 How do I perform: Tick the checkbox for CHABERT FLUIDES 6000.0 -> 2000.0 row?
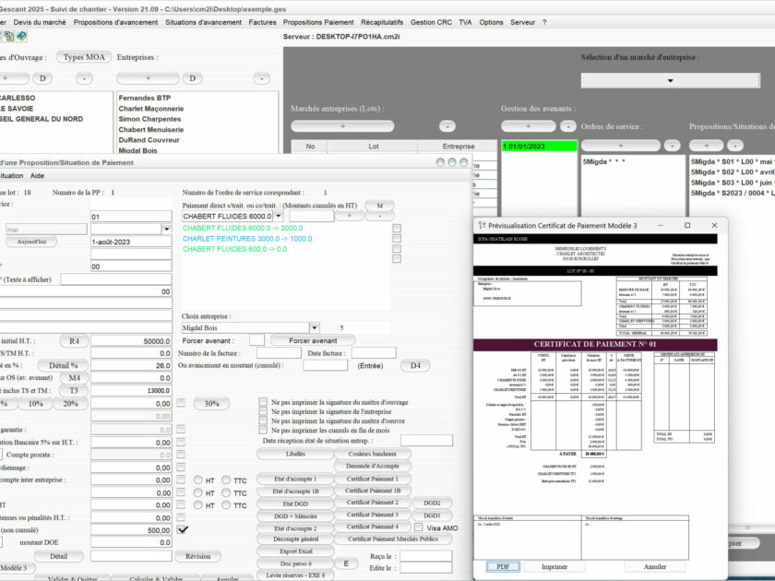(x=397, y=229)
